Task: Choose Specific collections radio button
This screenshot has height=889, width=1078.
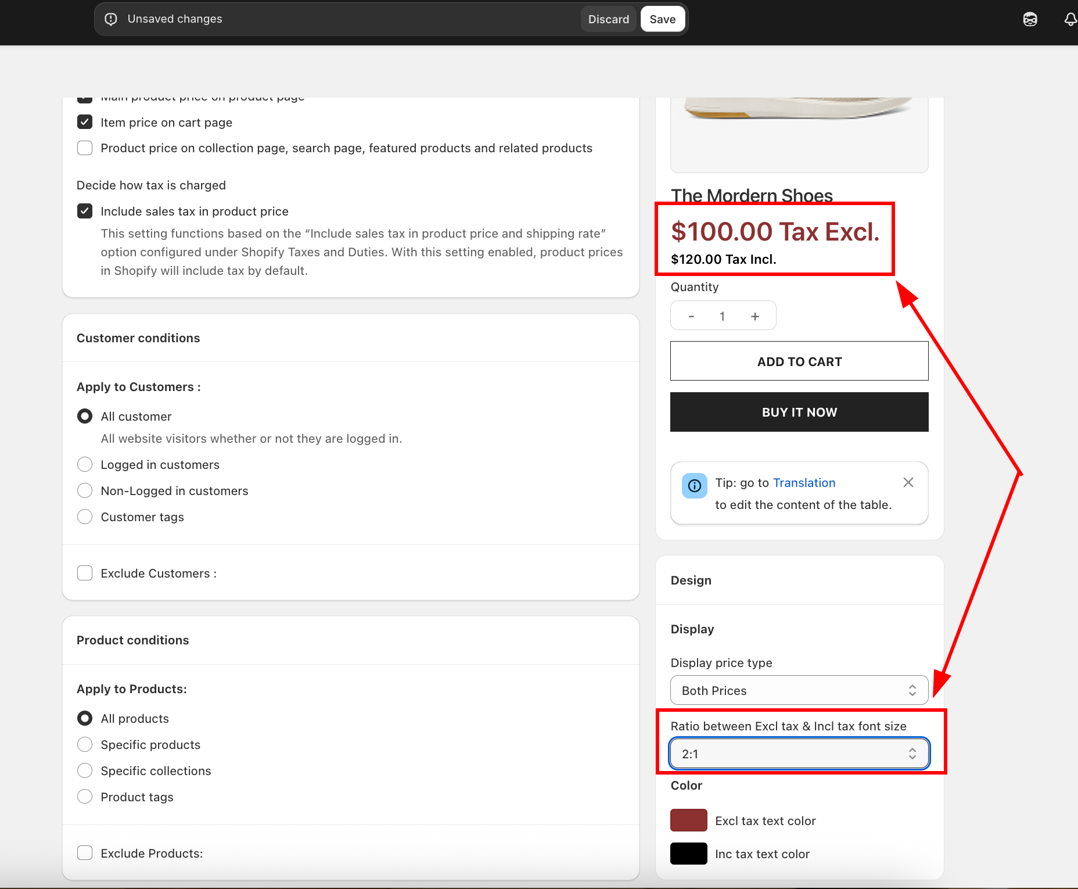Action: click(x=85, y=770)
